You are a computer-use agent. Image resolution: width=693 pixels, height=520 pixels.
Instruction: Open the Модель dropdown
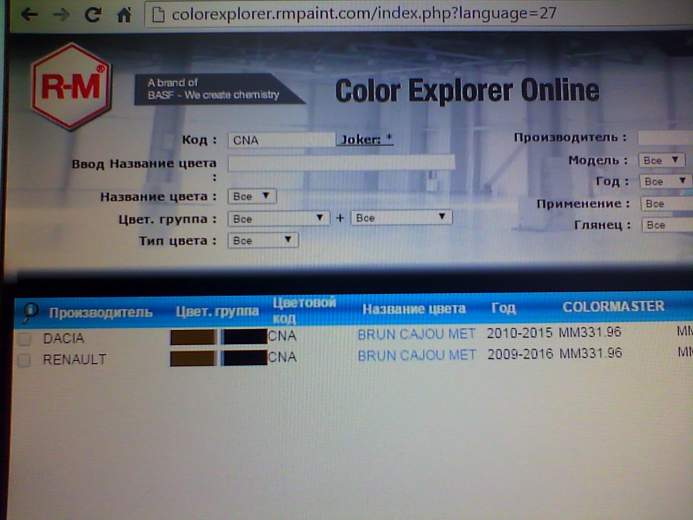662,160
